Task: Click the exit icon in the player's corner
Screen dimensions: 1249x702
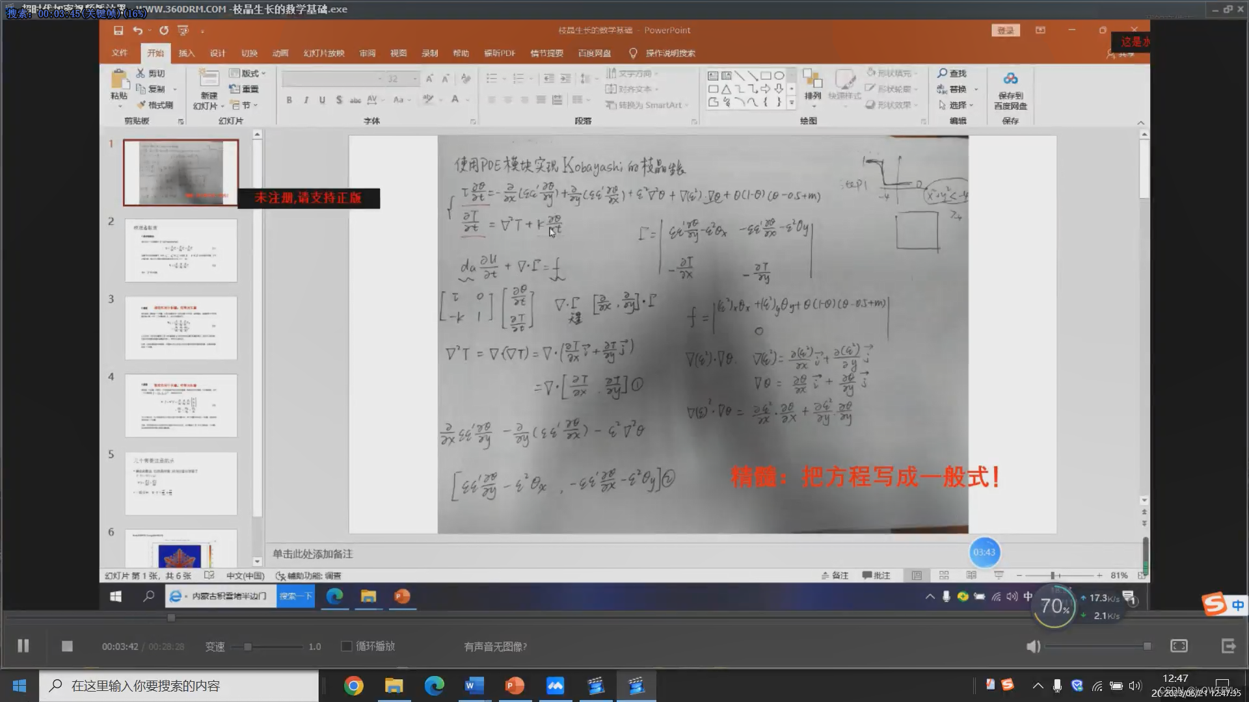Action: 1228,645
